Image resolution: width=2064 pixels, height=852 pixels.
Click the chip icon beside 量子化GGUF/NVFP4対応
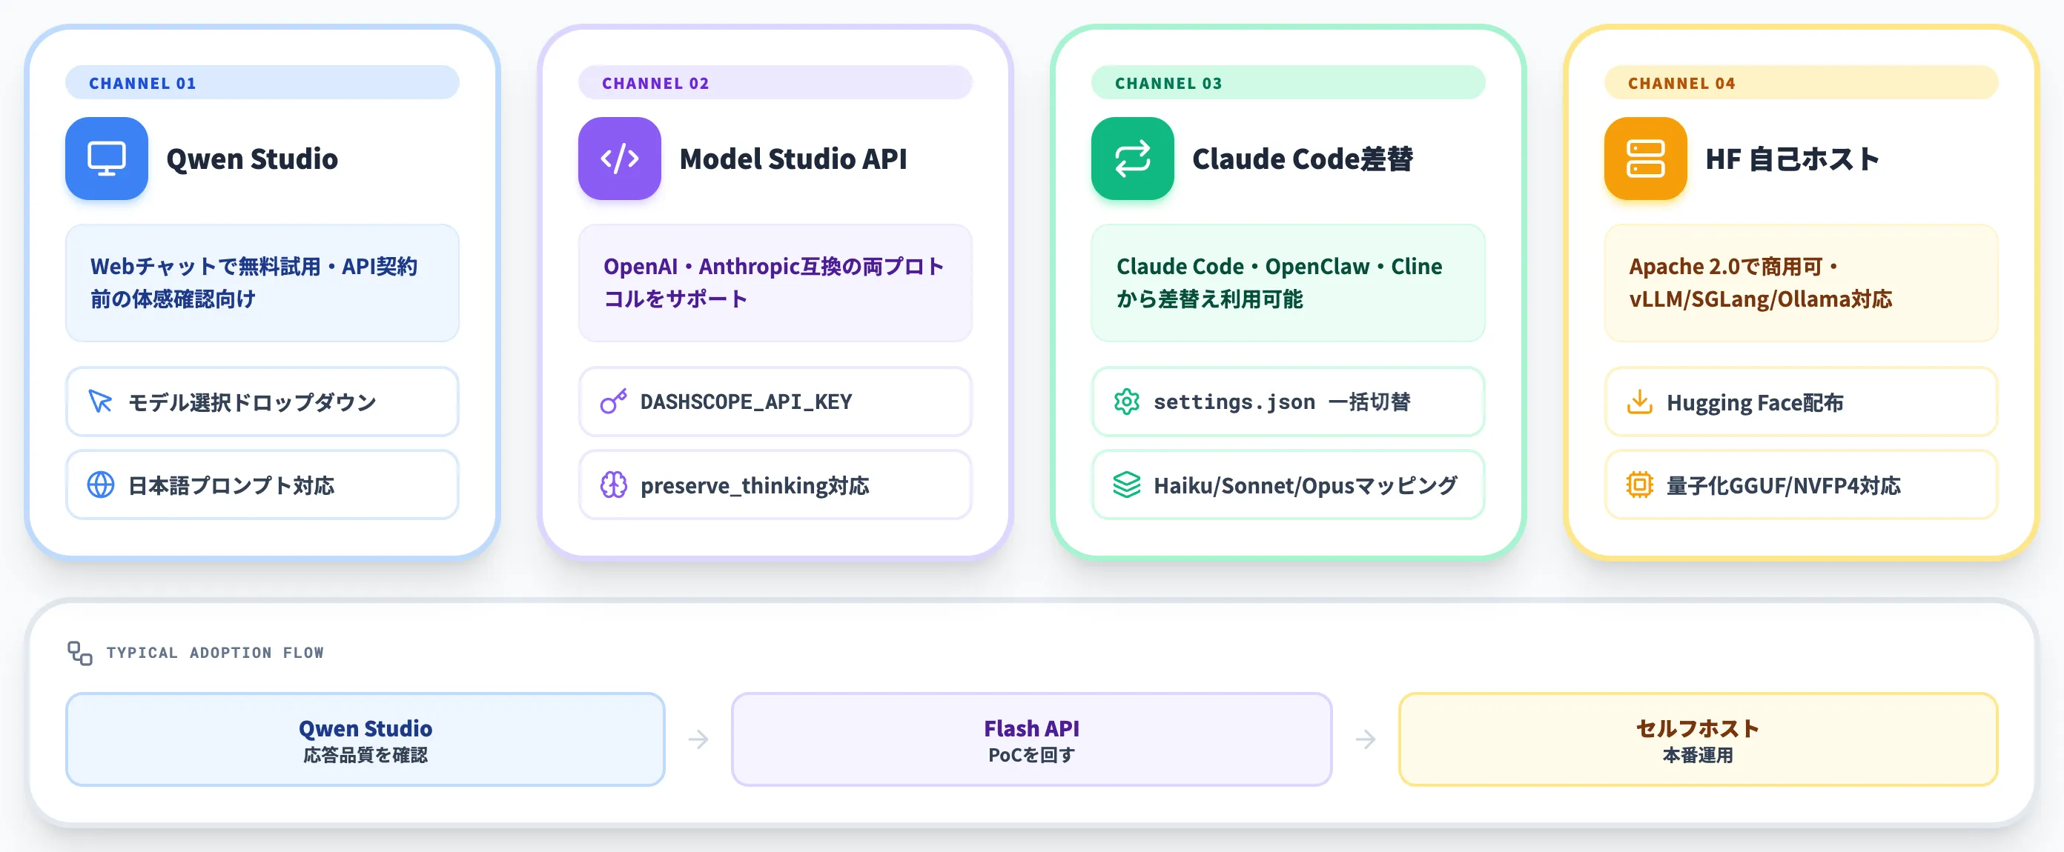click(x=1639, y=485)
